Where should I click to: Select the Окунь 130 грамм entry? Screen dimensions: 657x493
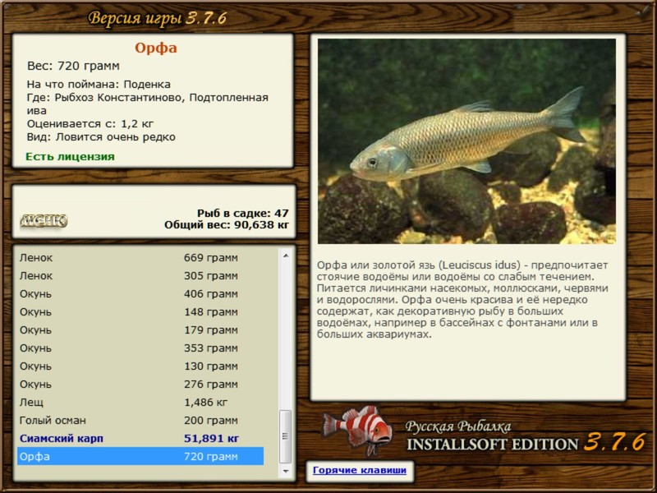140,366
